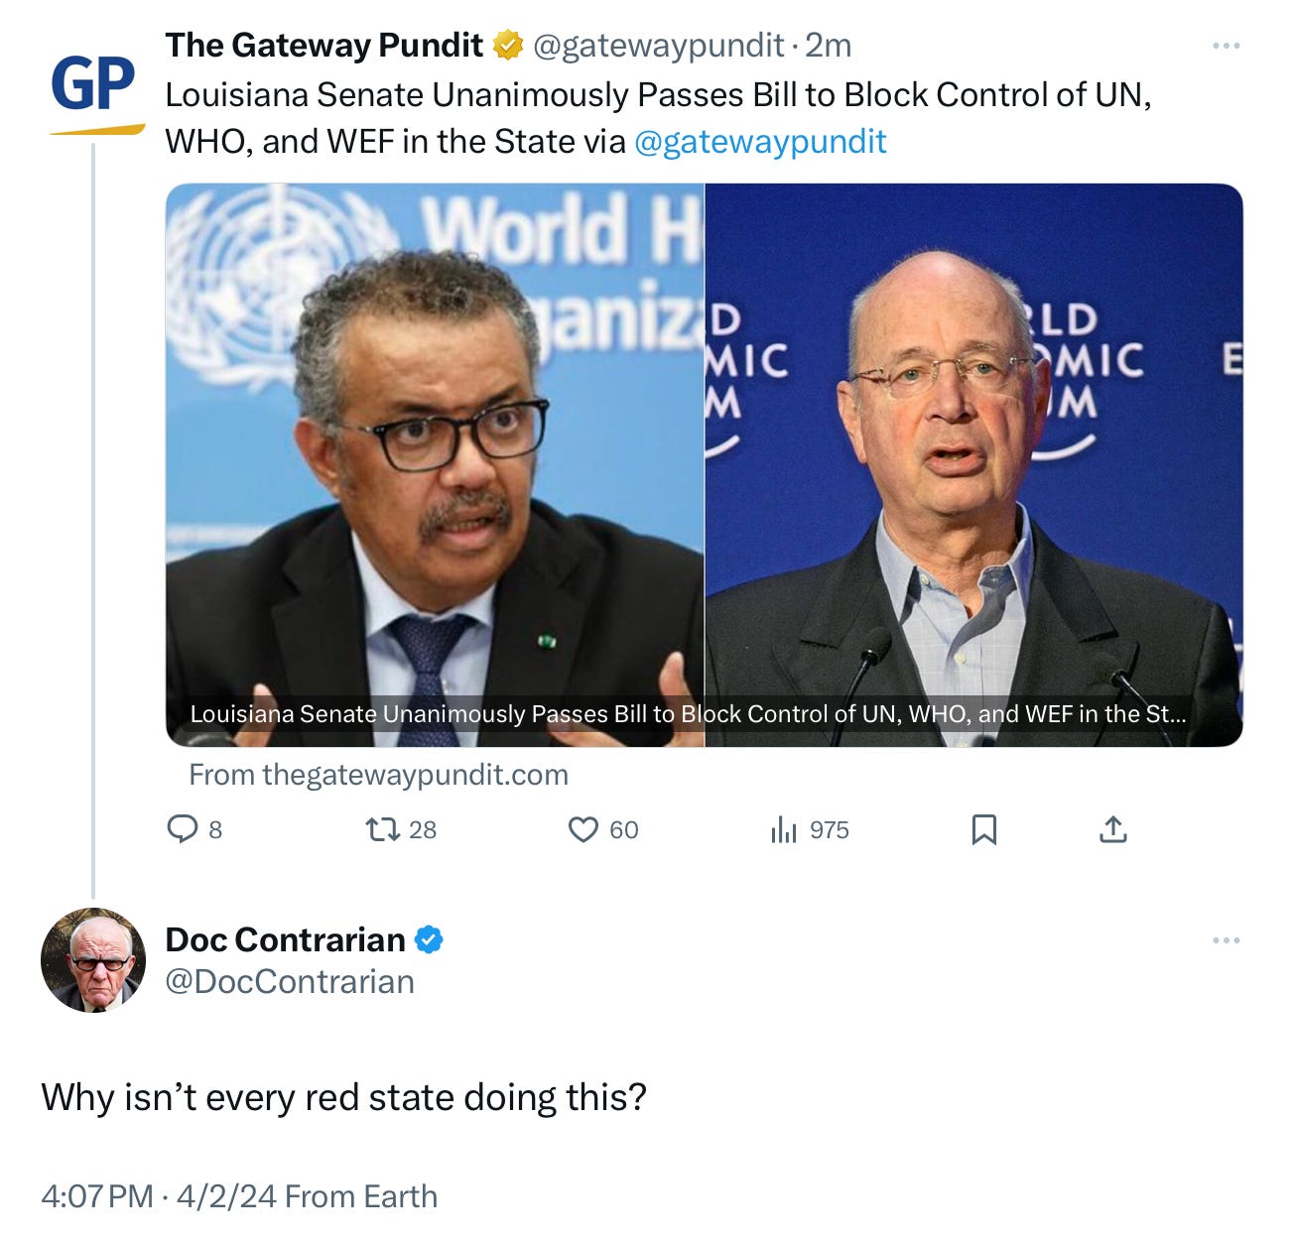Click the @DocContrarian handle

pyautogui.click(x=290, y=982)
